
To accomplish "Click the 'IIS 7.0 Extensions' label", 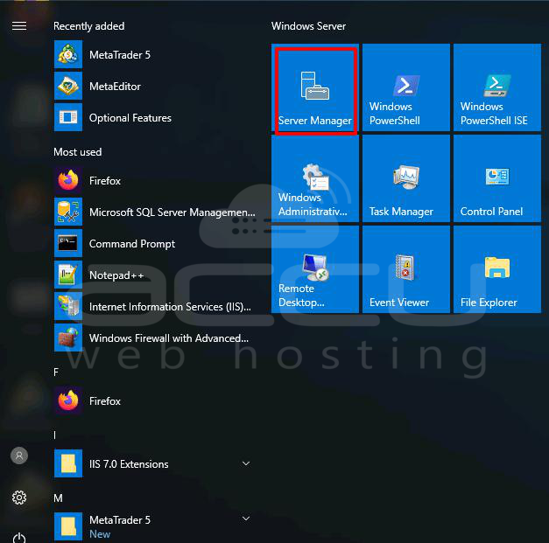I will click(x=129, y=464).
